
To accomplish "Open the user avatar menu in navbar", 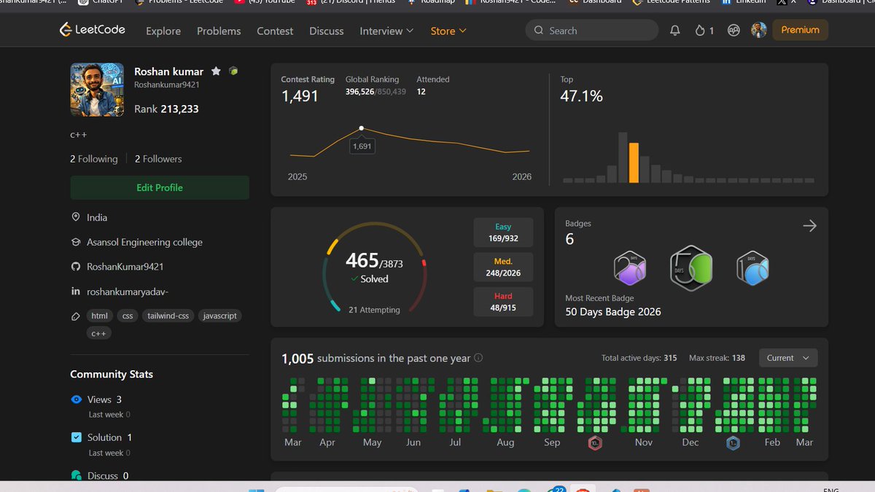I will pos(759,30).
